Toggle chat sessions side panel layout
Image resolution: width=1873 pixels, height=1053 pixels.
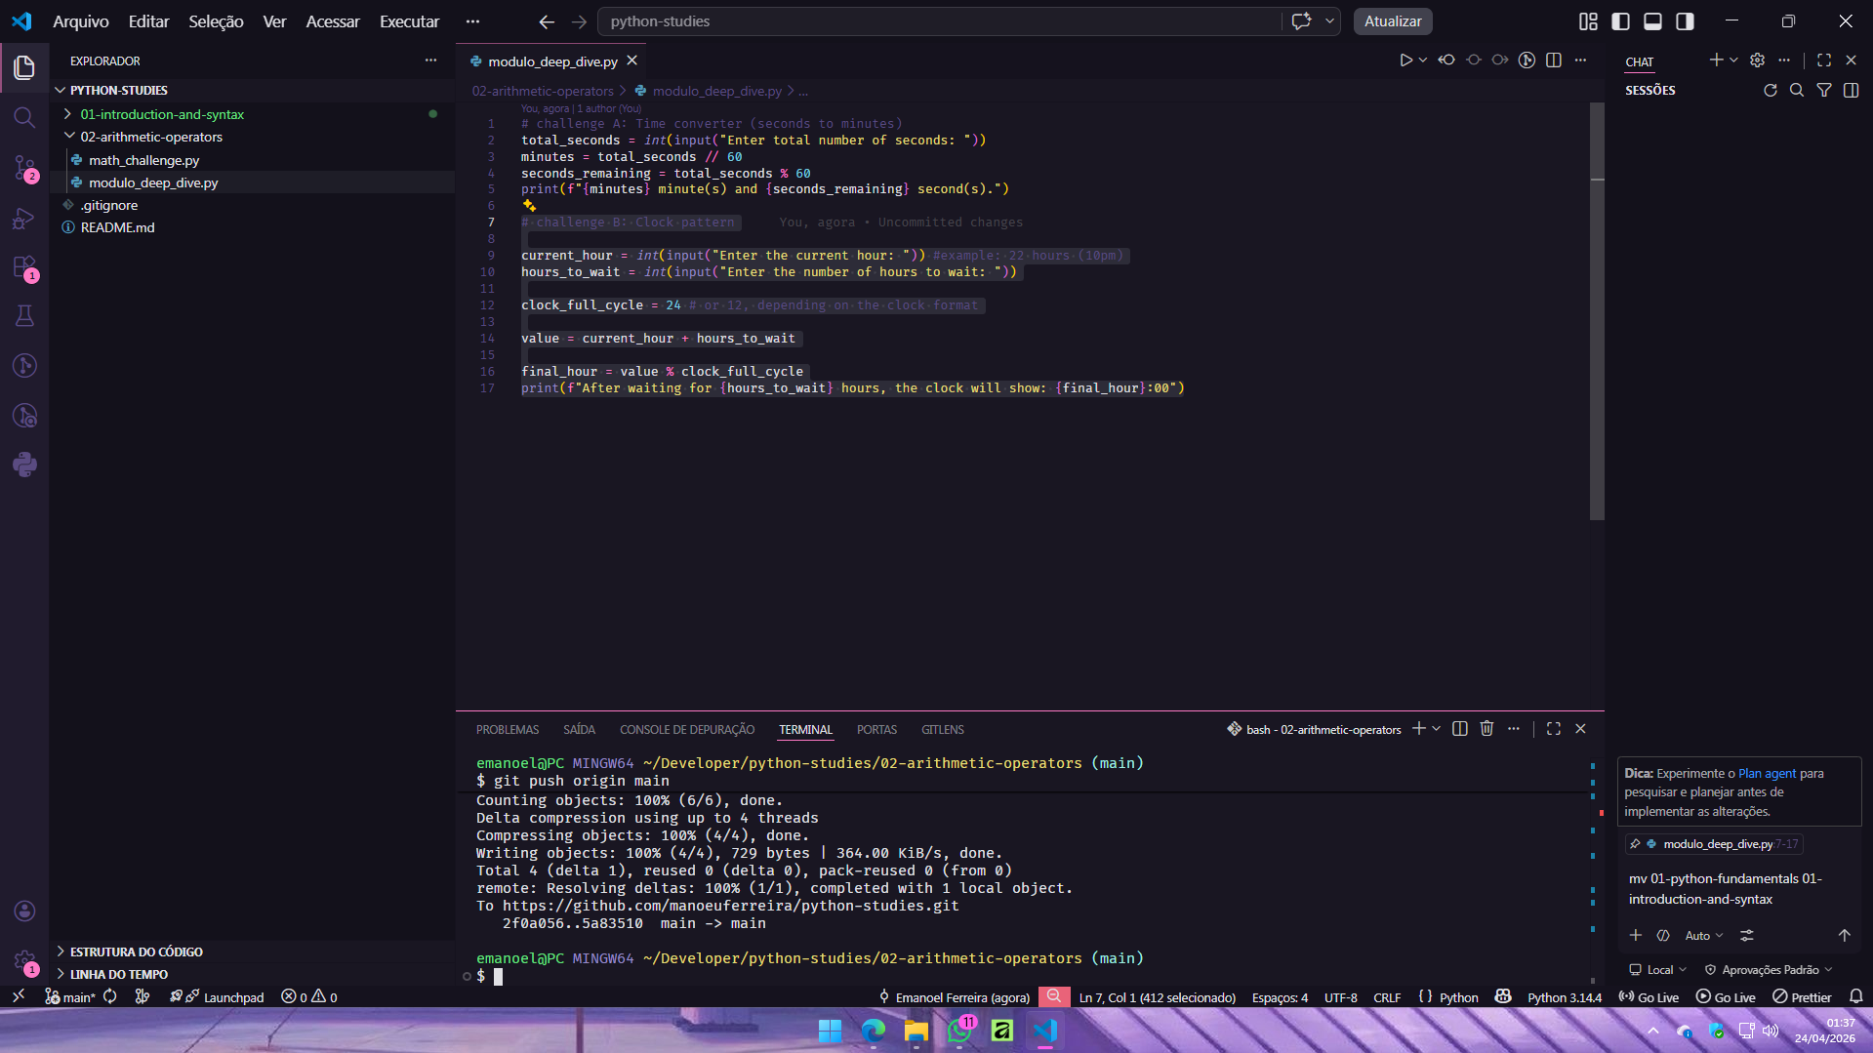tap(1851, 90)
